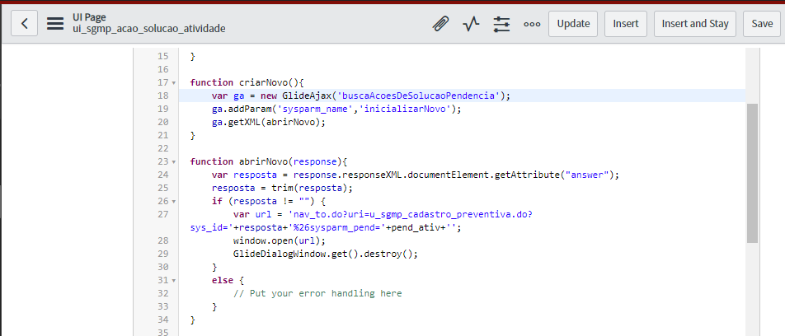Viewport: 785px width, 336px height.
Task: Open the hamburger context menu icon
Action: click(55, 24)
